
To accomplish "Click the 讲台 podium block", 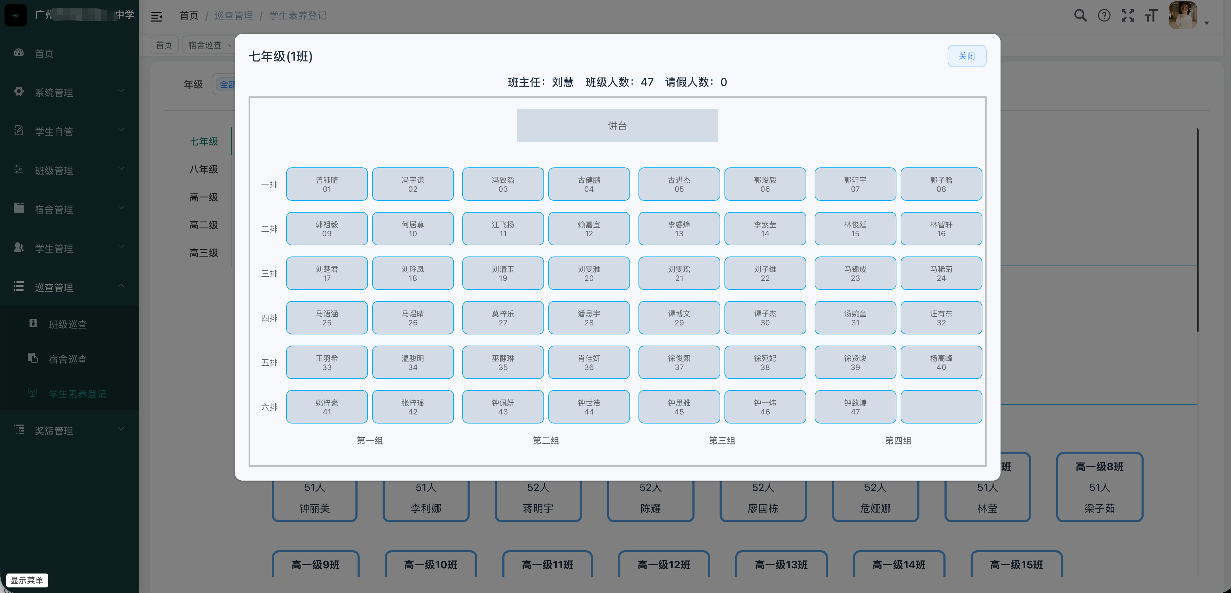I will (x=617, y=126).
